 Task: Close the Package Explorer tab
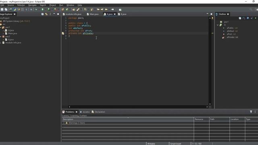pyautogui.click(x=15, y=14)
